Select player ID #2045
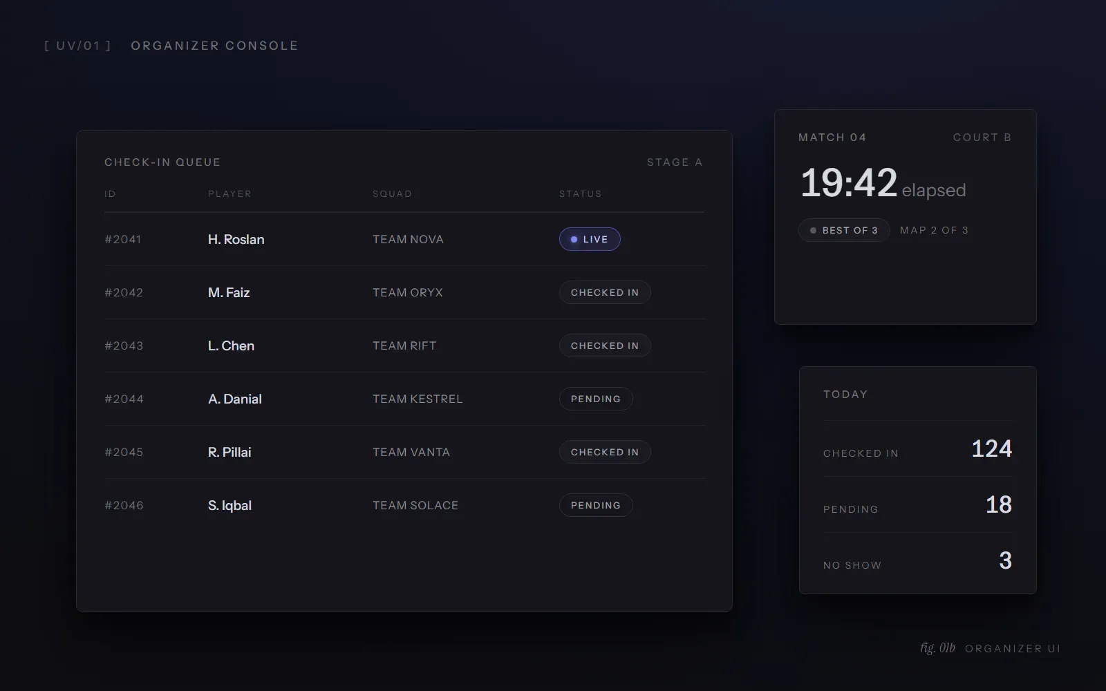 tap(124, 452)
